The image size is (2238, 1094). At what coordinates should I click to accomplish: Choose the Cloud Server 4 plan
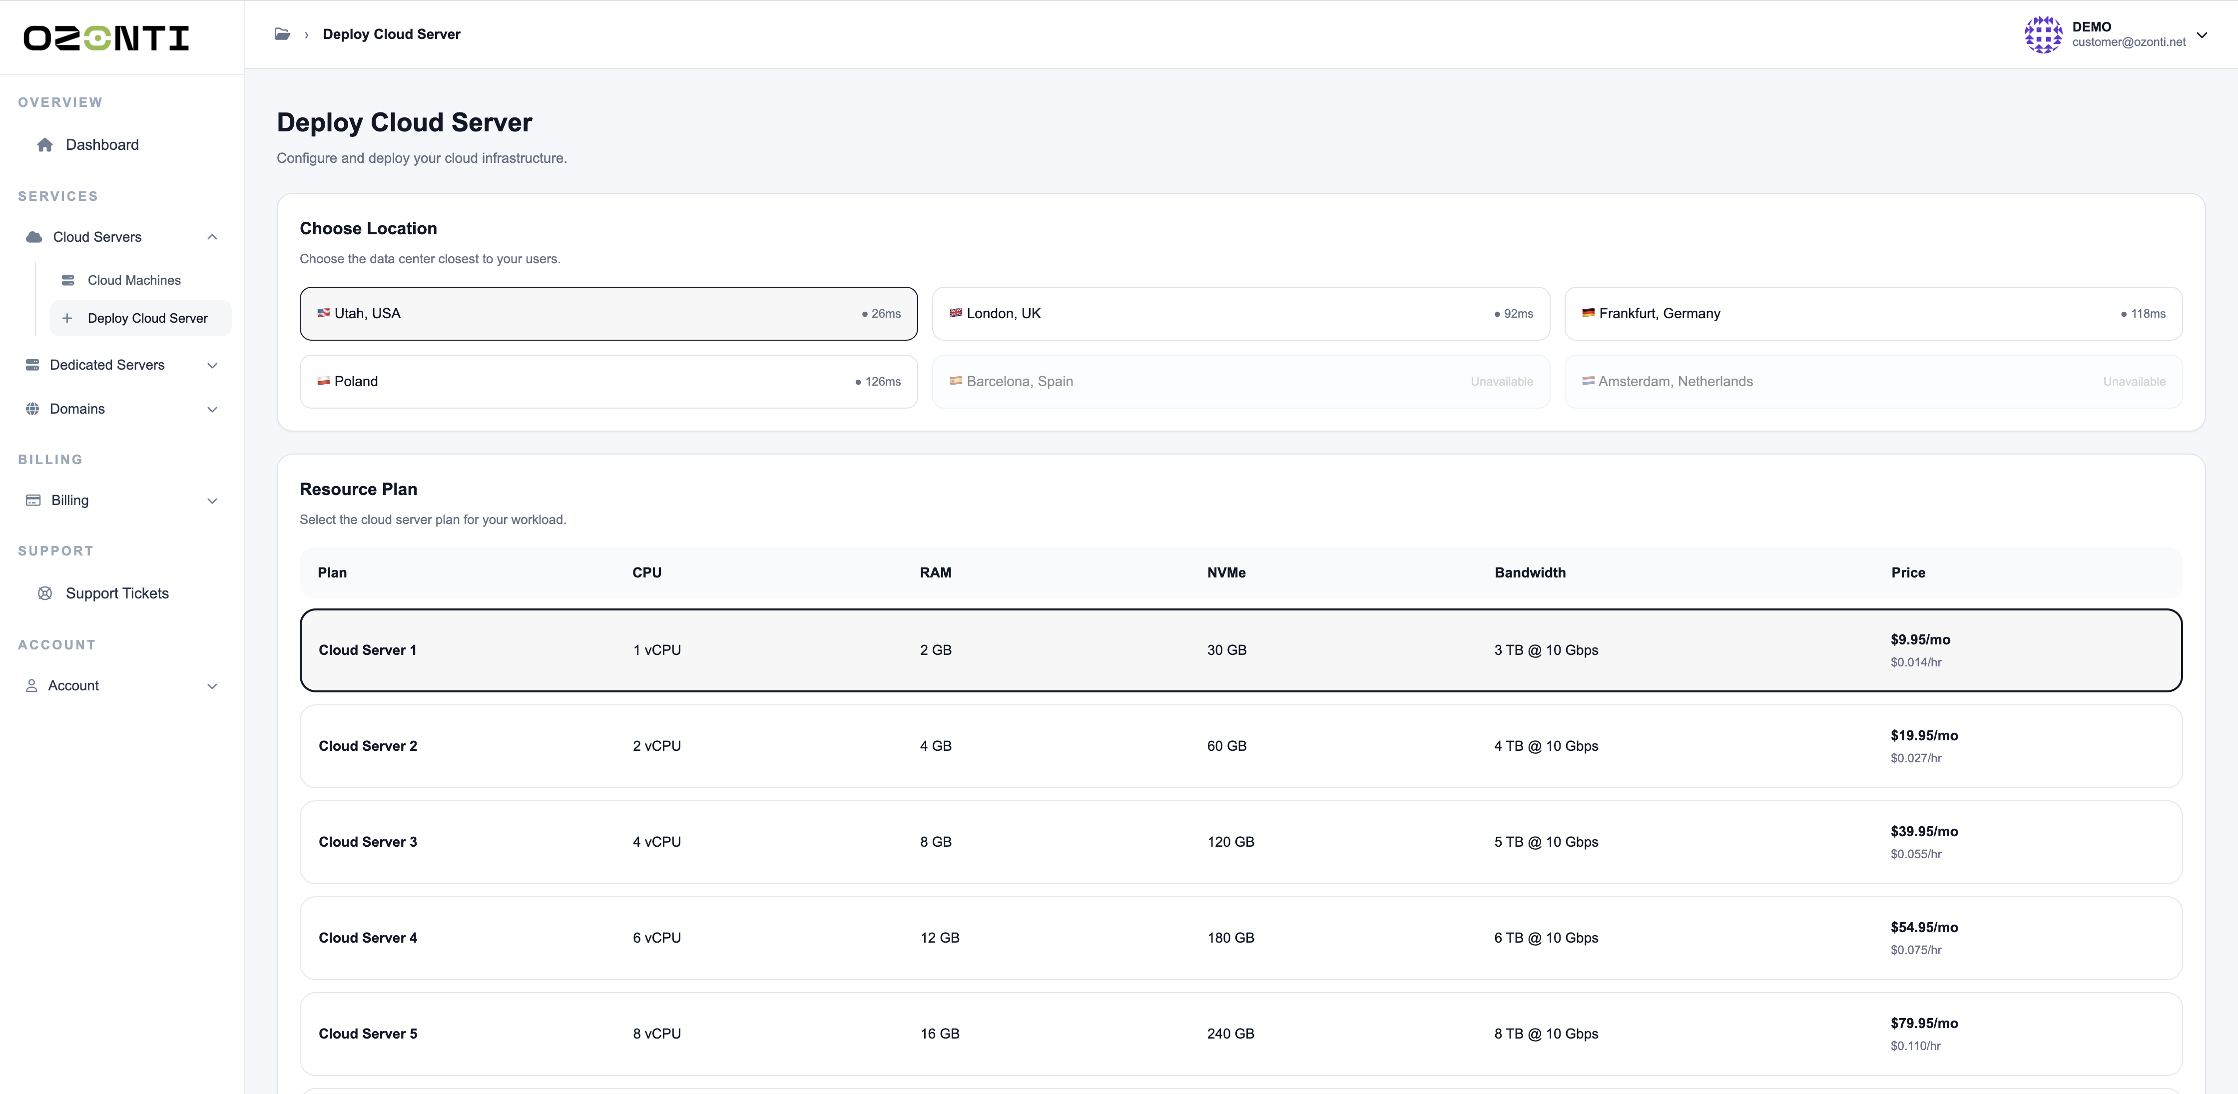[x=1240, y=938]
